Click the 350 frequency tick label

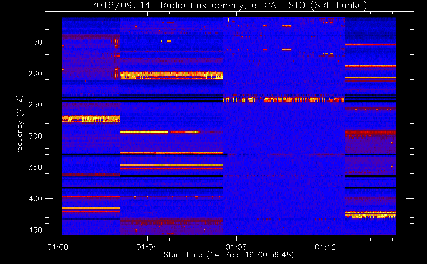pos(35,167)
